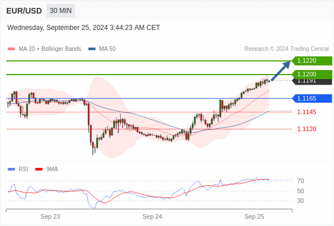Open the Research © 2024 Trading Central link

(286, 49)
